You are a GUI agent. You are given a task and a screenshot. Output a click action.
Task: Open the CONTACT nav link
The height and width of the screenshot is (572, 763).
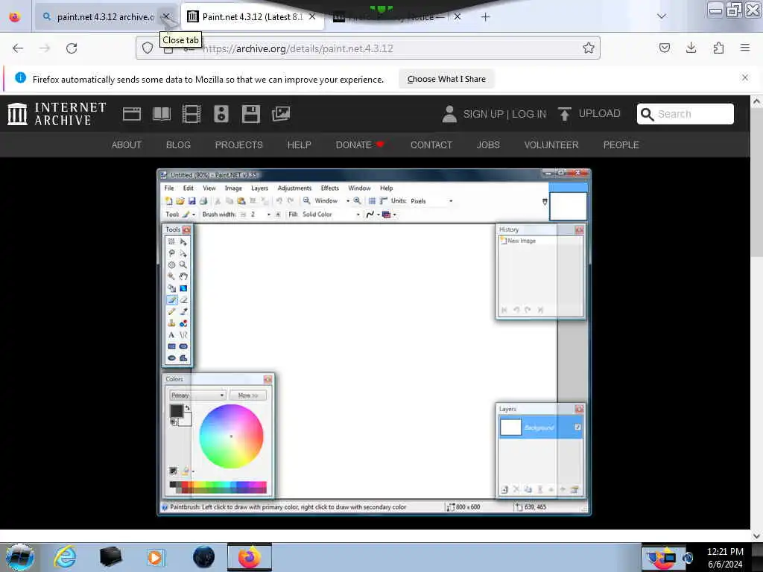point(431,145)
